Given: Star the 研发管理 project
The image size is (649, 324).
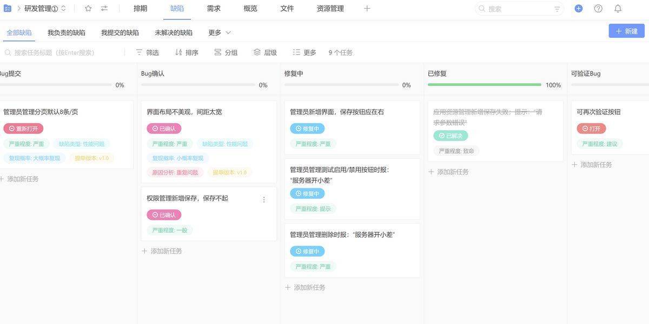Looking at the screenshot, I should click(x=88, y=9).
